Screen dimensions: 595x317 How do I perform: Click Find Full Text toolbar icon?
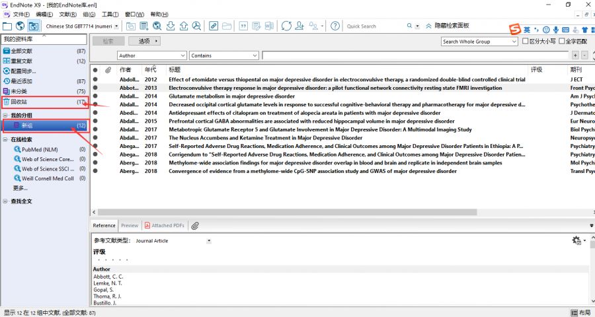pyautogui.click(x=196, y=26)
